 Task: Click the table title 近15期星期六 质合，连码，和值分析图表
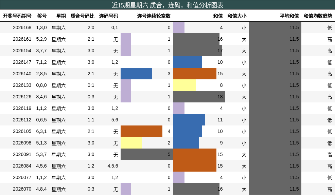167,5
